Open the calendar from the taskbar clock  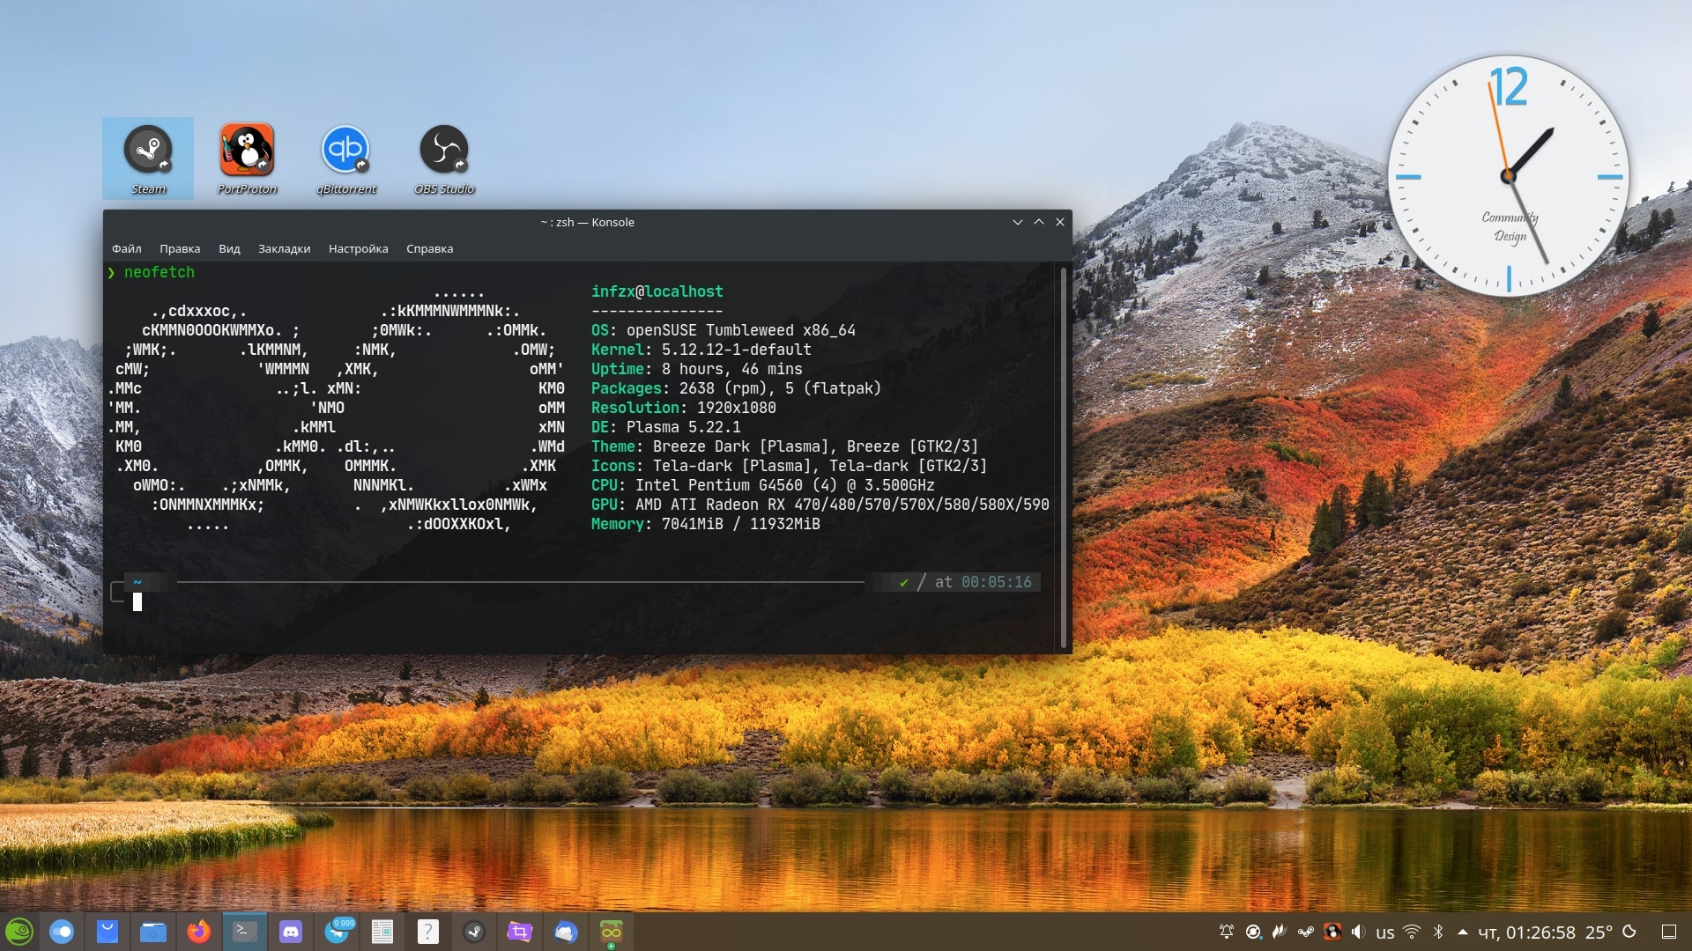[x=1526, y=930]
